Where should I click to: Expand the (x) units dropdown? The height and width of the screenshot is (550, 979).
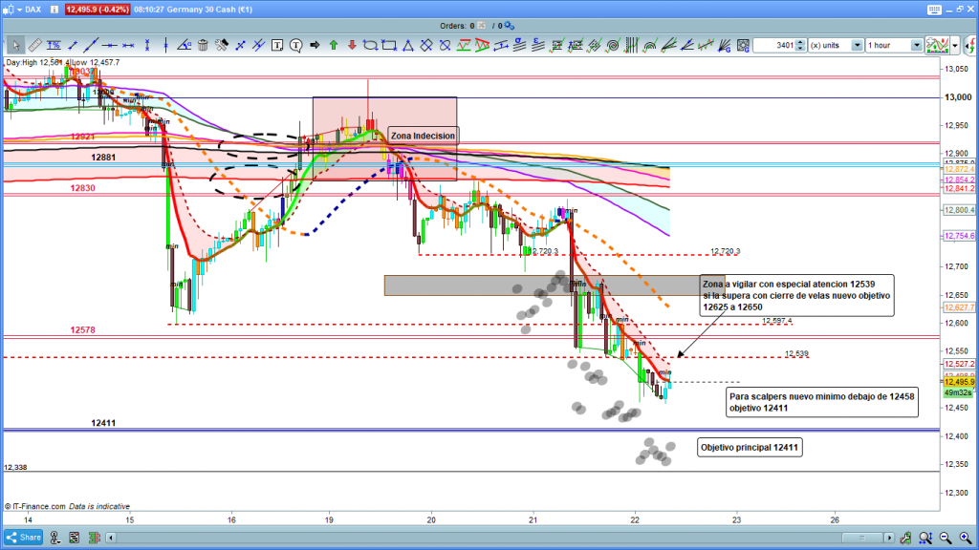click(858, 45)
